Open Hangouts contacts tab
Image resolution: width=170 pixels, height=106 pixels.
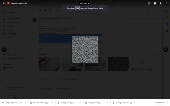click(11, 98)
